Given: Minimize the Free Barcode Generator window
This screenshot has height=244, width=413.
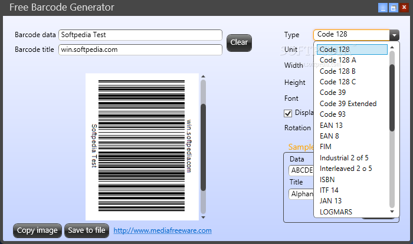Looking at the screenshot, I should pos(383,8).
